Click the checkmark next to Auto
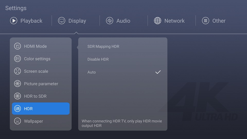This screenshot has width=247, height=139. tap(158, 72)
